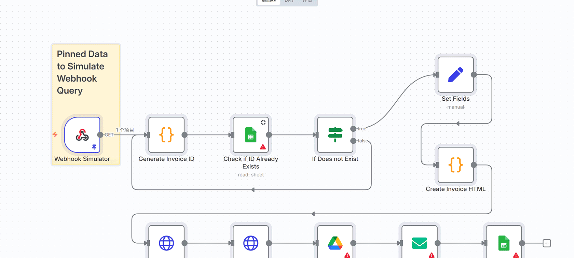Click the false output handle of If node
Viewport: 574px width, 258px height.
(353, 141)
